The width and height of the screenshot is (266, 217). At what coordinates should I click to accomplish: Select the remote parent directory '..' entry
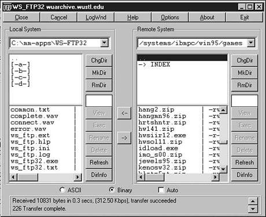182,58
